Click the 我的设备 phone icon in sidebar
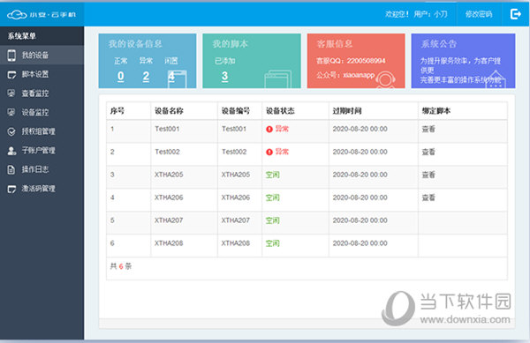The image size is (530, 343). point(11,55)
